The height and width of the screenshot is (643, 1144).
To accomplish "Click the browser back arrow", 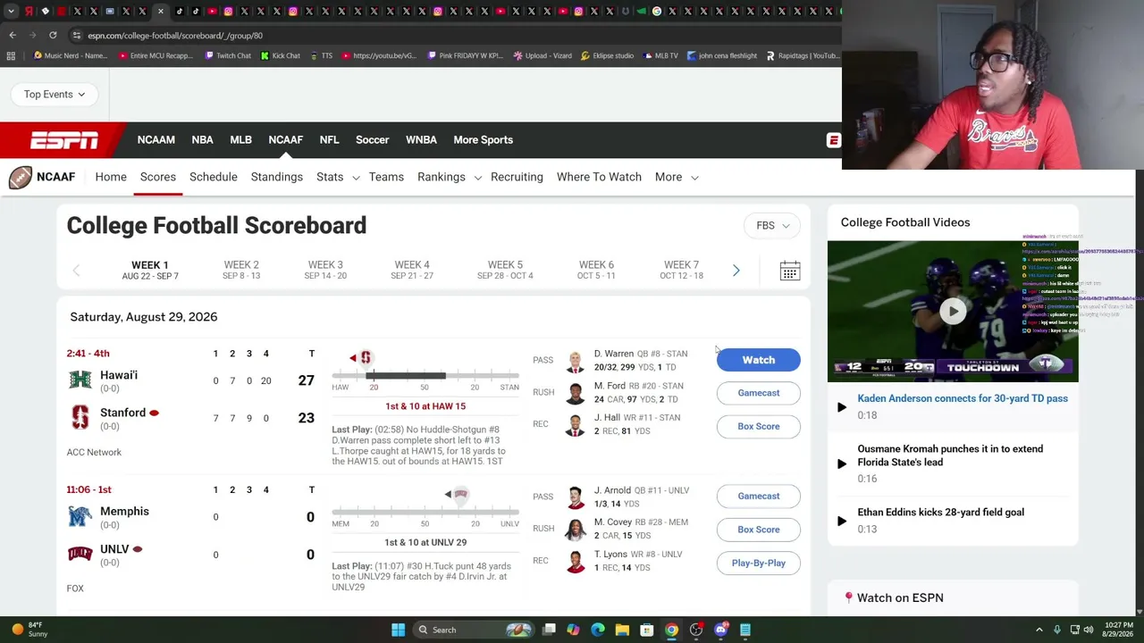I will pos(13,35).
